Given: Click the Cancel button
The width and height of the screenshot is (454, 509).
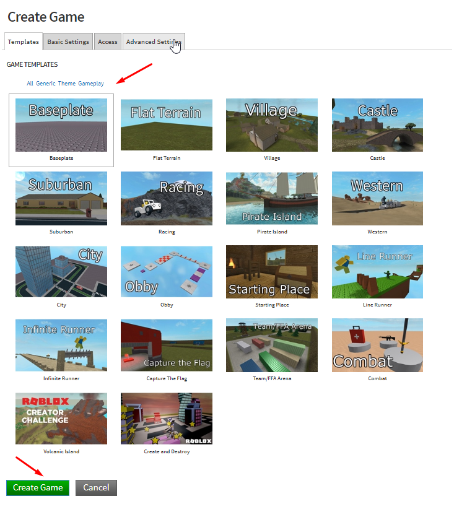Looking at the screenshot, I should (x=96, y=488).
